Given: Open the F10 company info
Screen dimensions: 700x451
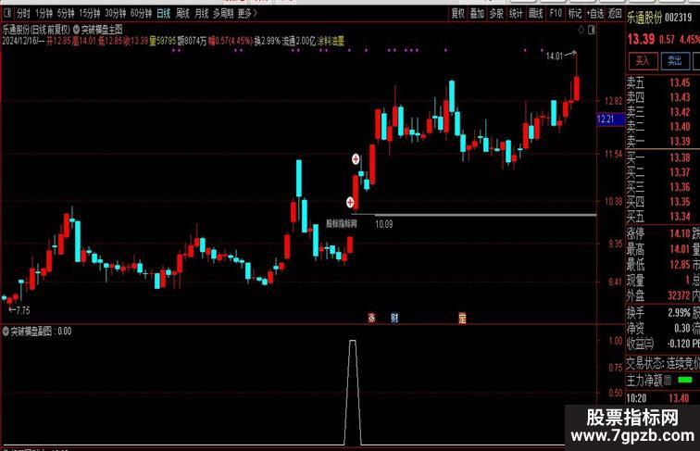Looking at the screenshot, I should pyautogui.click(x=556, y=14).
